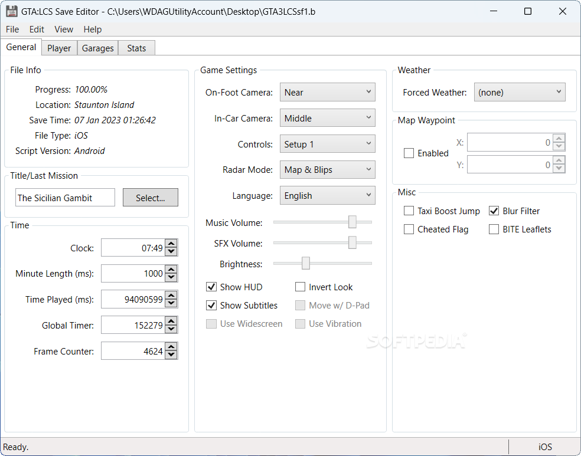Click the Ready status text
The width and height of the screenshot is (581, 456).
click(15, 447)
